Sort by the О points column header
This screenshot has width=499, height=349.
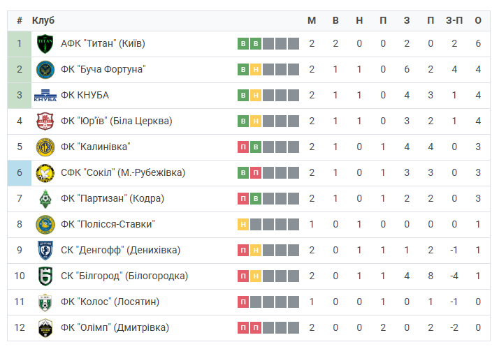[478, 20]
